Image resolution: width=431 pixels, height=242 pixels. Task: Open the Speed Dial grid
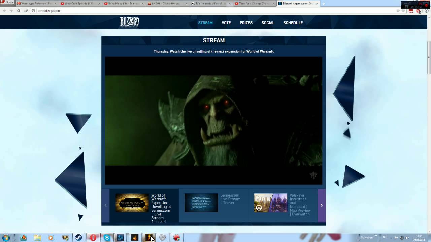(26, 11)
